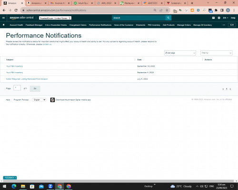This screenshot has width=238, height=190.
Task: Open the EN language dropdown in header
Action: [226, 18]
